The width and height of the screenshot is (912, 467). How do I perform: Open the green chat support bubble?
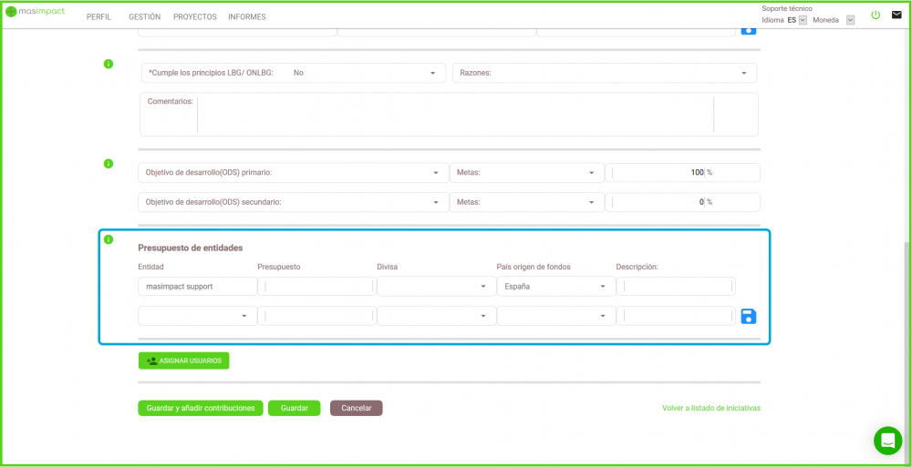[x=886, y=440]
